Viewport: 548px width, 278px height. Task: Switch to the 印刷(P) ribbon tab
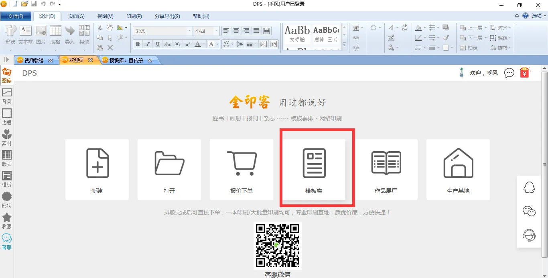pos(134,16)
